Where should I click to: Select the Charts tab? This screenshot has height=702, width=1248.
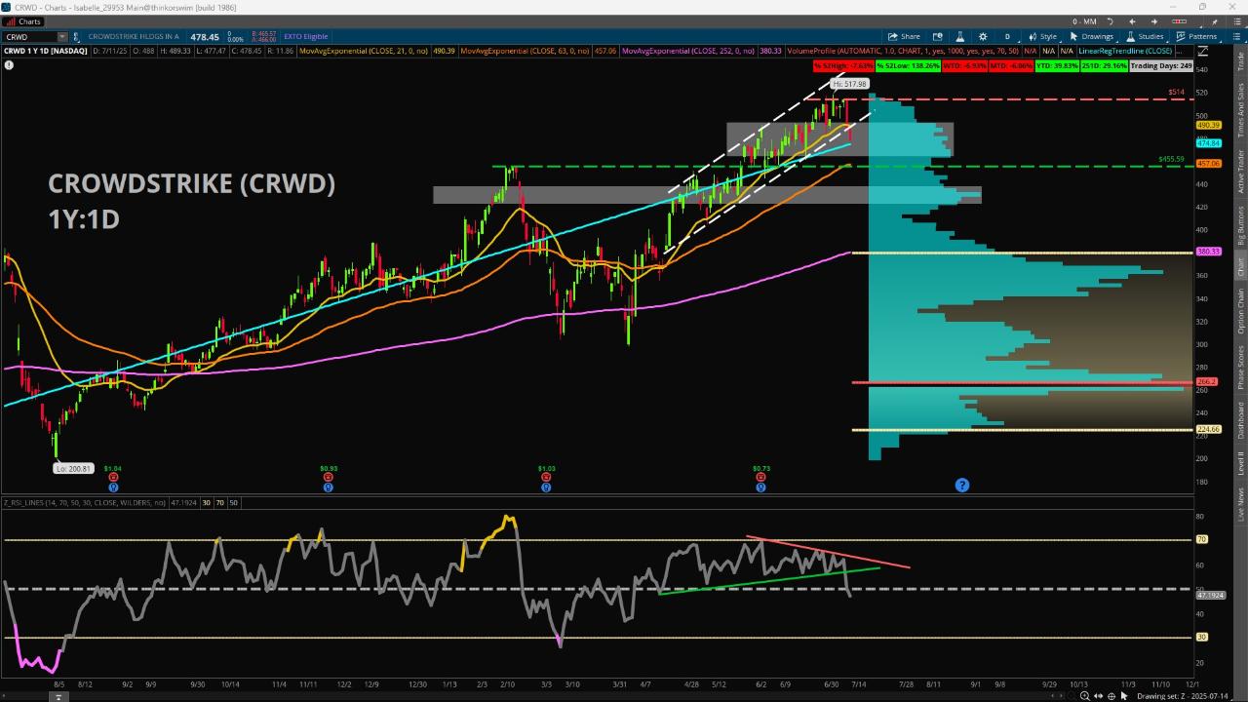point(23,21)
